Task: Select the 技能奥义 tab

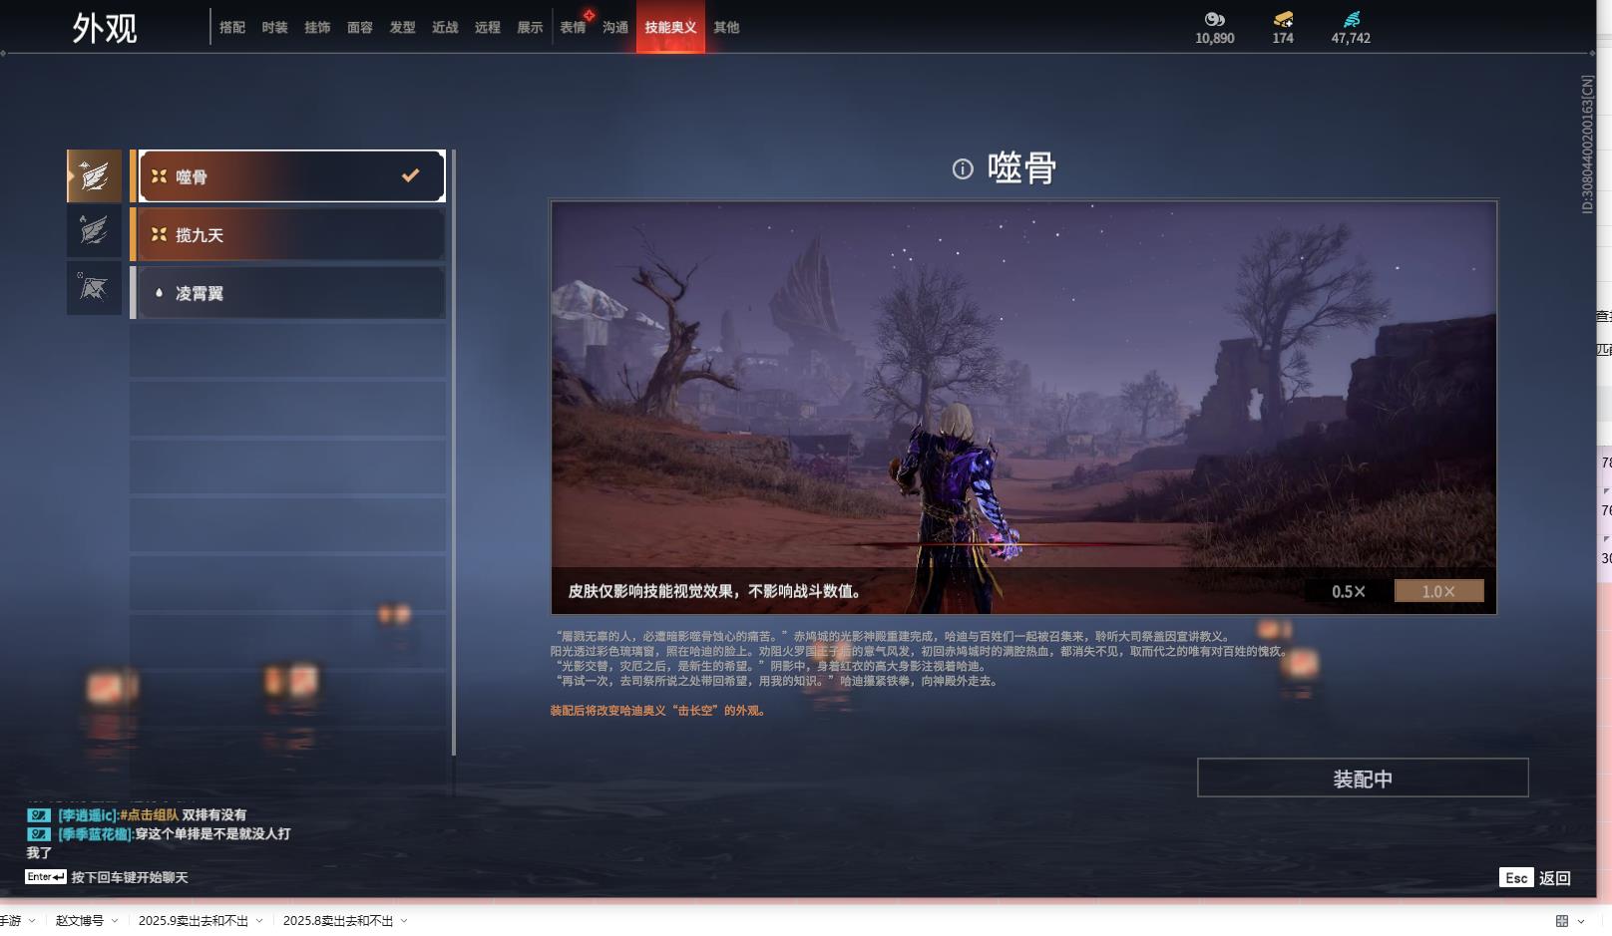Action: coord(670,27)
